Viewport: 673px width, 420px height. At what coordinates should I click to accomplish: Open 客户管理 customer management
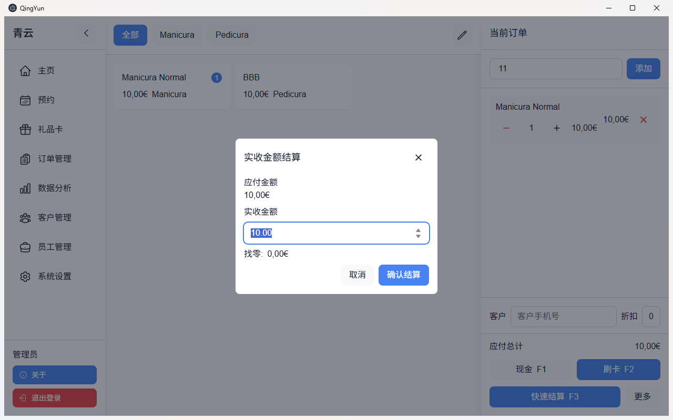(55, 217)
